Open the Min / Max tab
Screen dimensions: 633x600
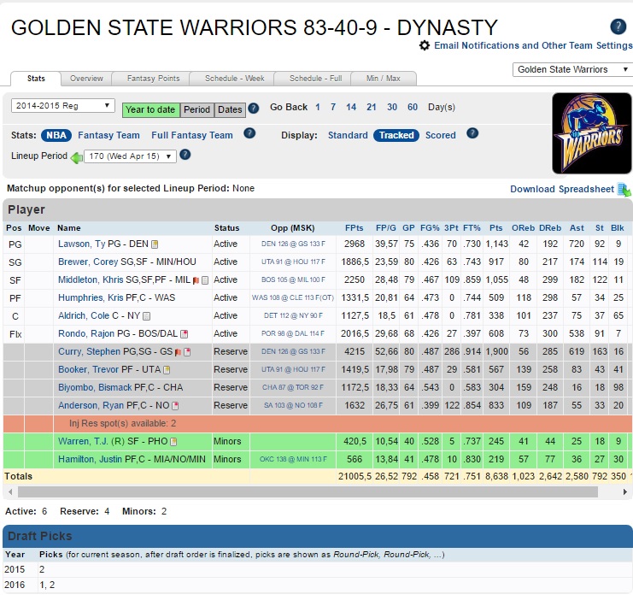coord(383,79)
